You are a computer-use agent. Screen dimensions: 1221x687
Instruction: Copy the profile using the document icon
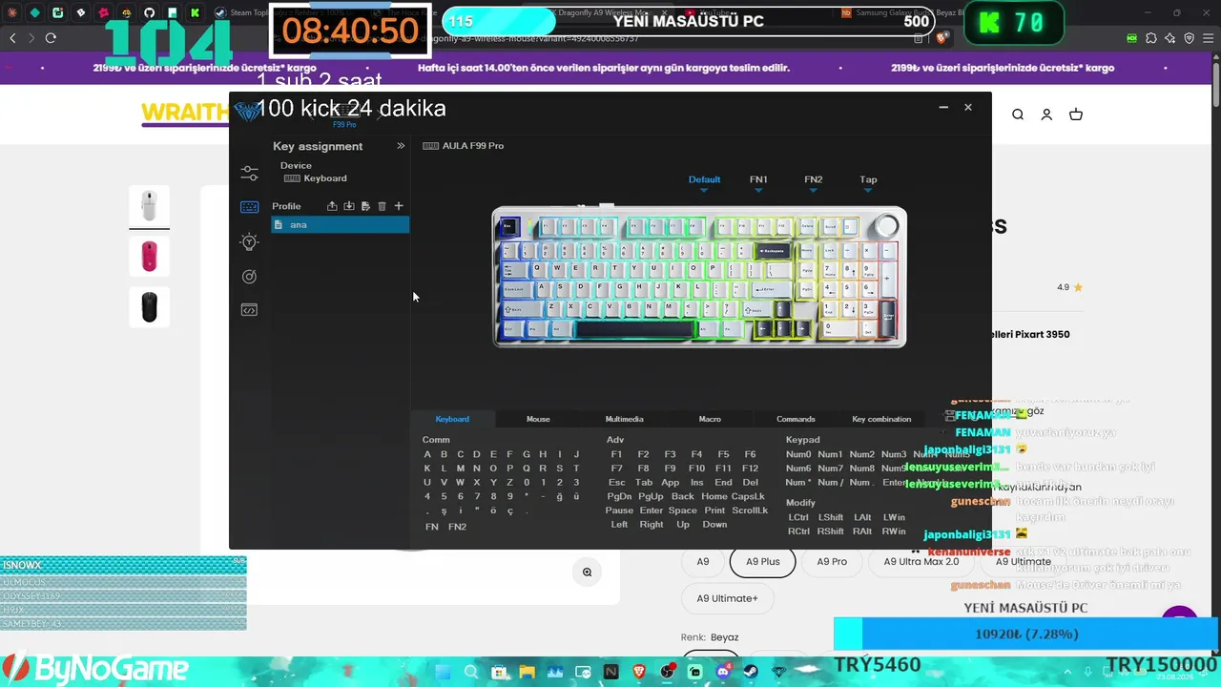(x=365, y=206)
